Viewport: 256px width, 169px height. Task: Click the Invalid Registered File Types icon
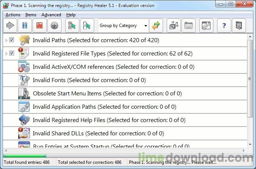(24, 53)
